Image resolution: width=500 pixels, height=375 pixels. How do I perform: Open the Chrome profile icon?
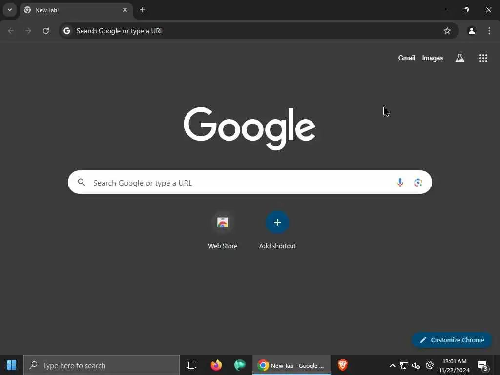tap(472, 31)
